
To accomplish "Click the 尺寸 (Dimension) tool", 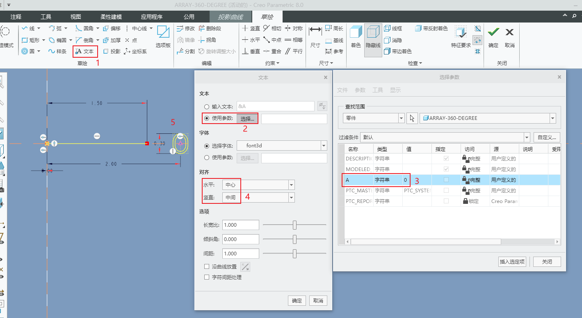I will 315,37.
